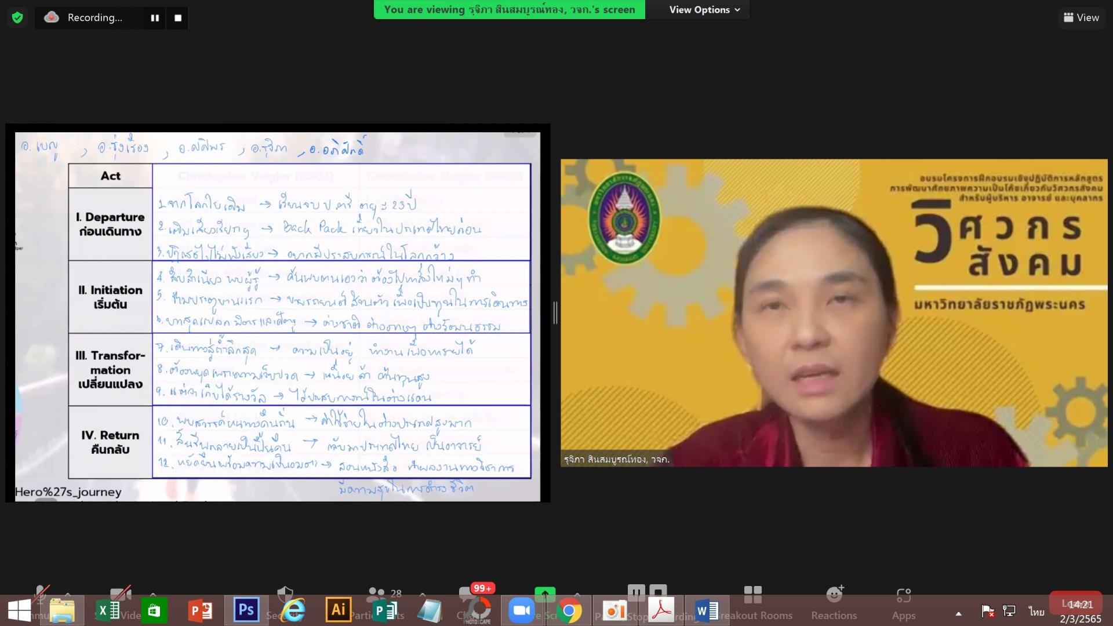Screen dimensions: 1113x626
Task: Open Zoom Apps panel
Action: pos(904,603)
